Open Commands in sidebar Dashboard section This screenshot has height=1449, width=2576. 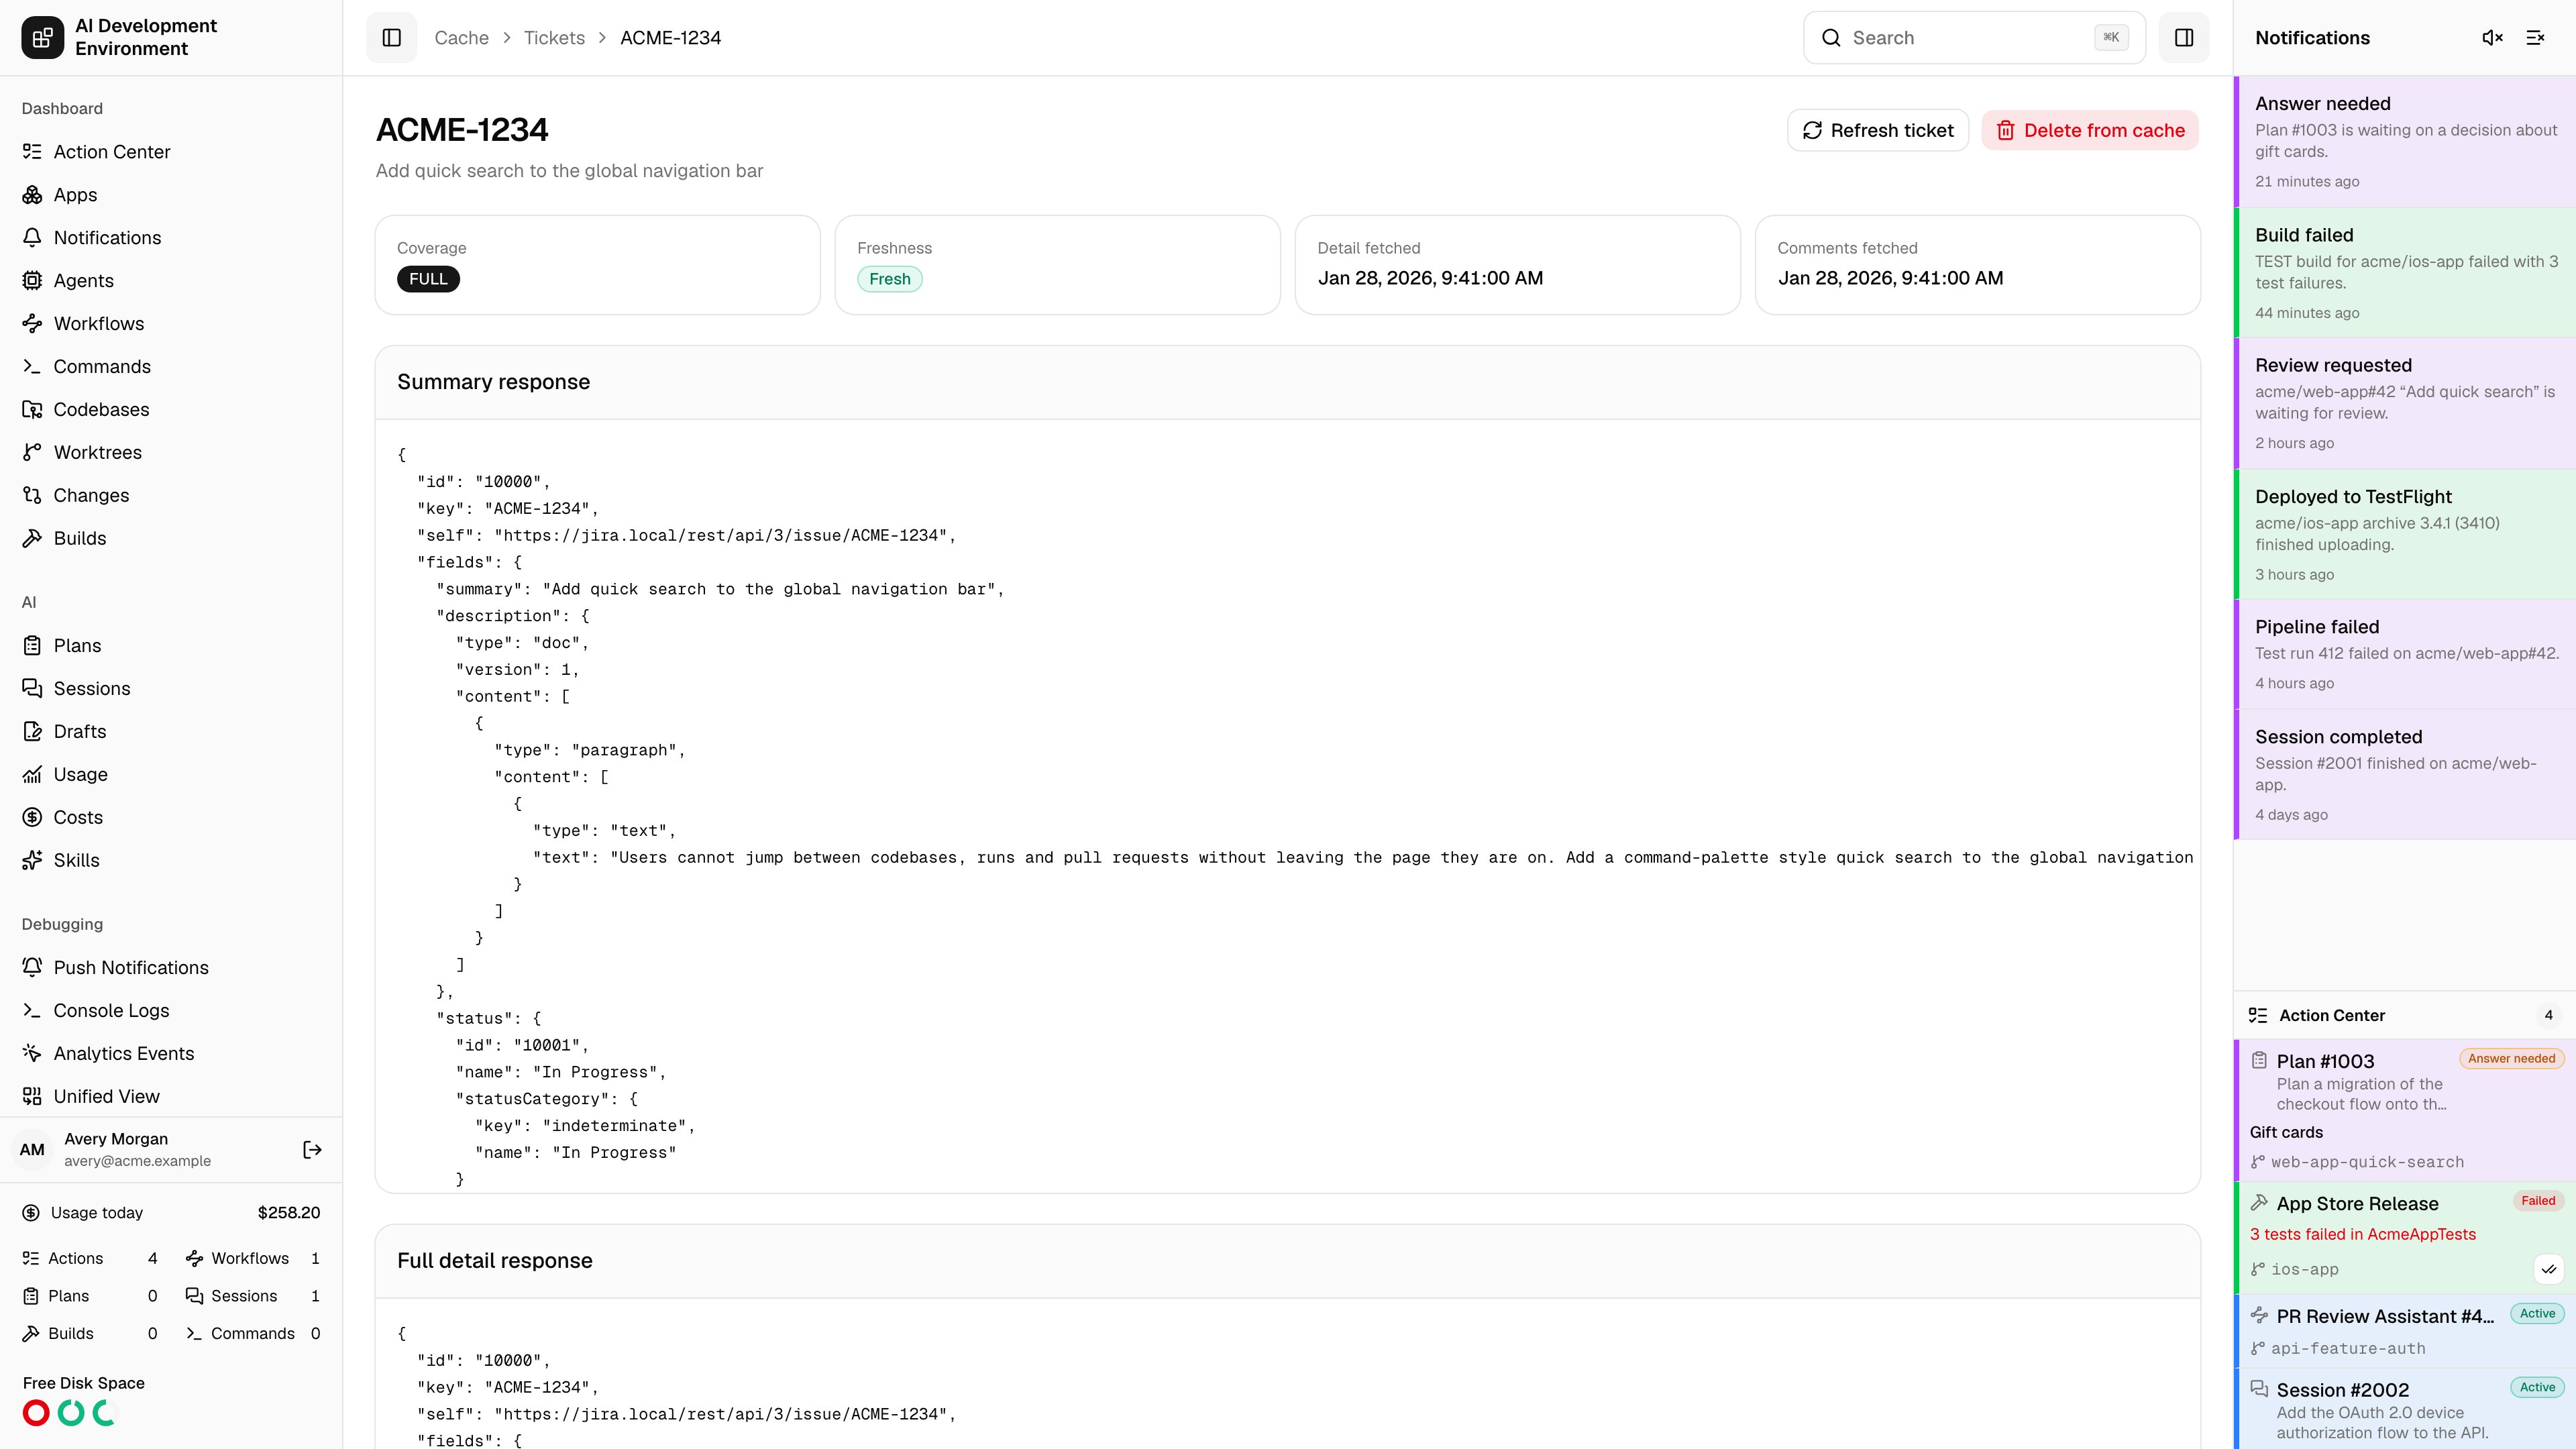pyautogui.click(x=171, y=367)
